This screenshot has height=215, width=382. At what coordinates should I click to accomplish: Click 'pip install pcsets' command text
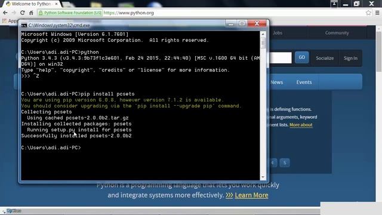107,94
